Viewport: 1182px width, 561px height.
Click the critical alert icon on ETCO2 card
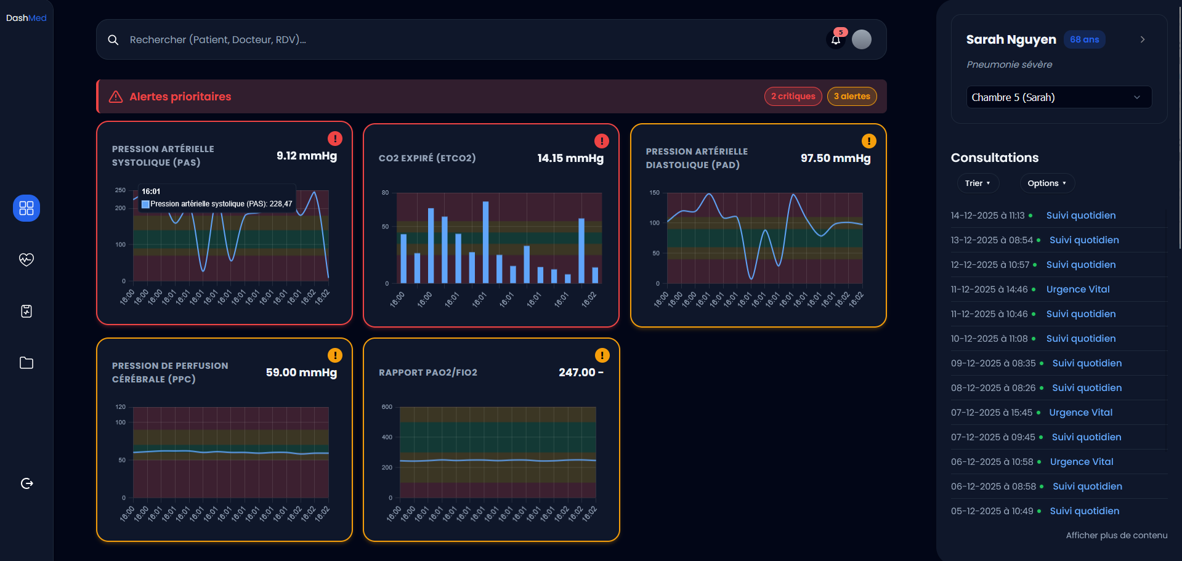[601, 141]
